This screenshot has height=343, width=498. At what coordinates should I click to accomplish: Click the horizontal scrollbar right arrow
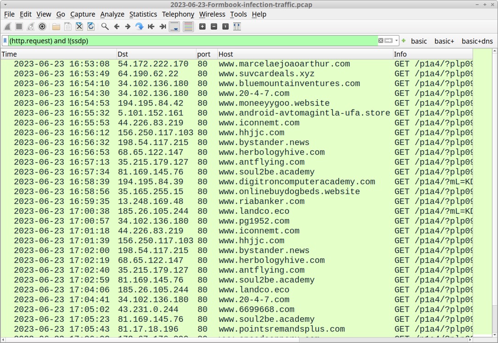click(470, 340)
